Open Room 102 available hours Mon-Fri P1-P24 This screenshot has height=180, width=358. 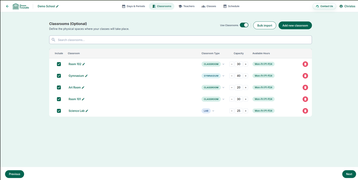click(x=264, y=64)
